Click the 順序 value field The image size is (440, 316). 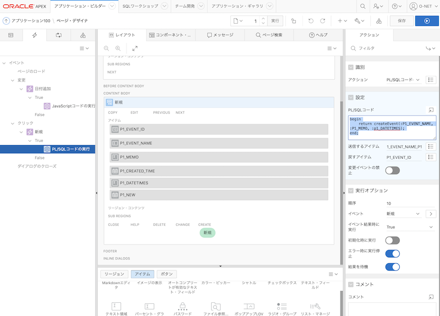(x=410, y=203)
